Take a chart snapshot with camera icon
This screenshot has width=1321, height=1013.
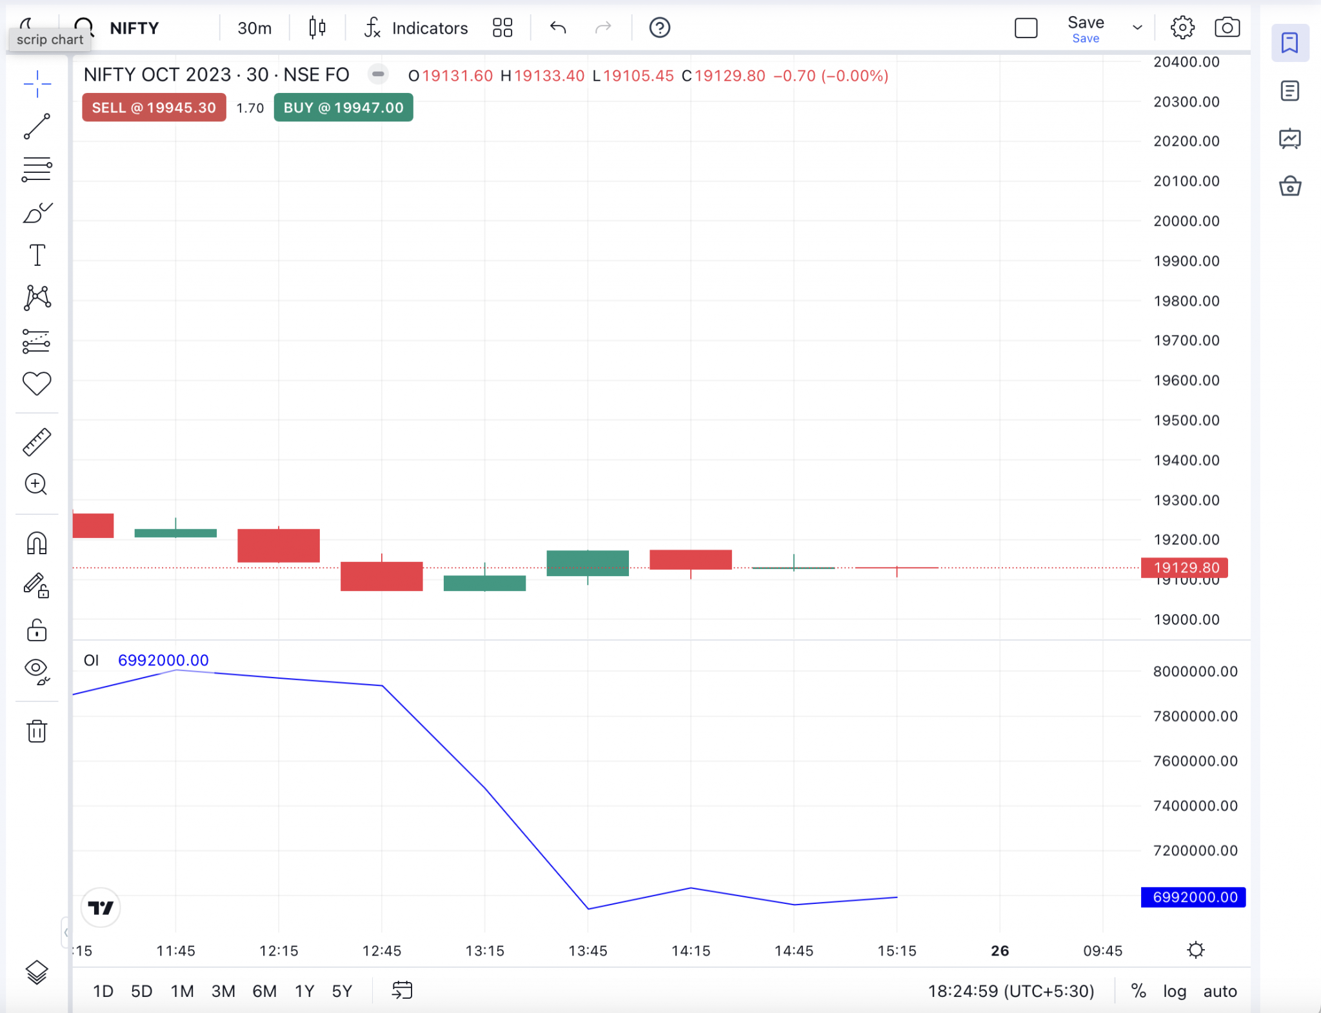coord(1226,28)
